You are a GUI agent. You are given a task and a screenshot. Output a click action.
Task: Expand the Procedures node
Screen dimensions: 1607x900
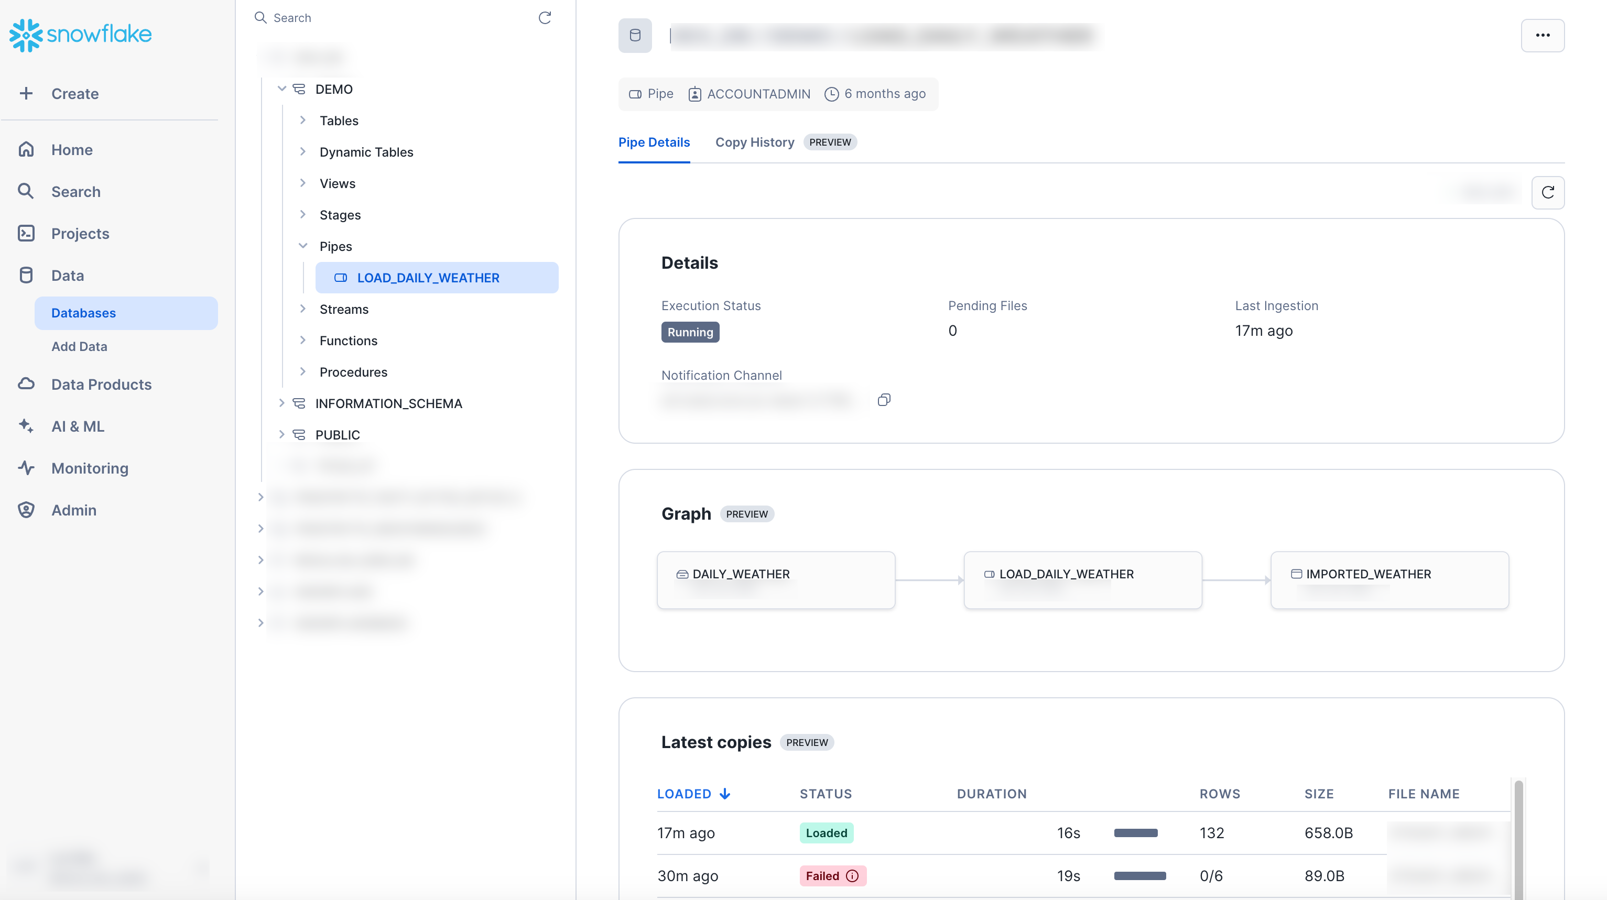[302, 372]
